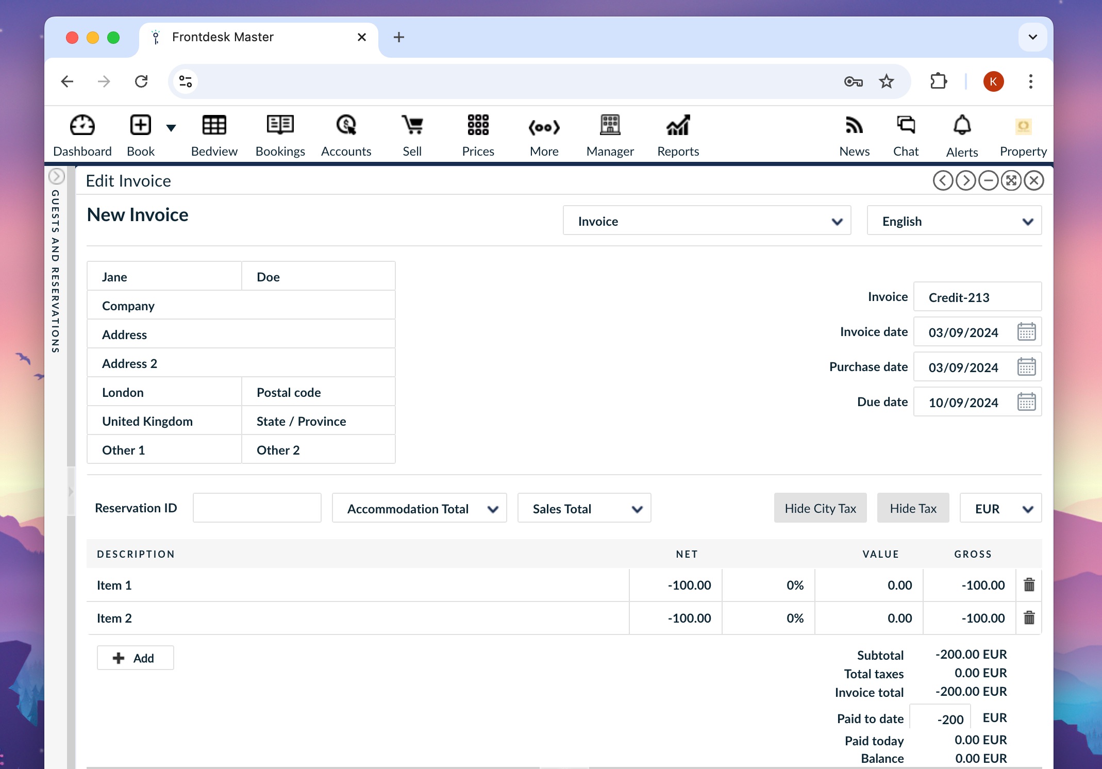Open the Dashboard page
The image size is (1102, 769).
(x=82, y=136)
